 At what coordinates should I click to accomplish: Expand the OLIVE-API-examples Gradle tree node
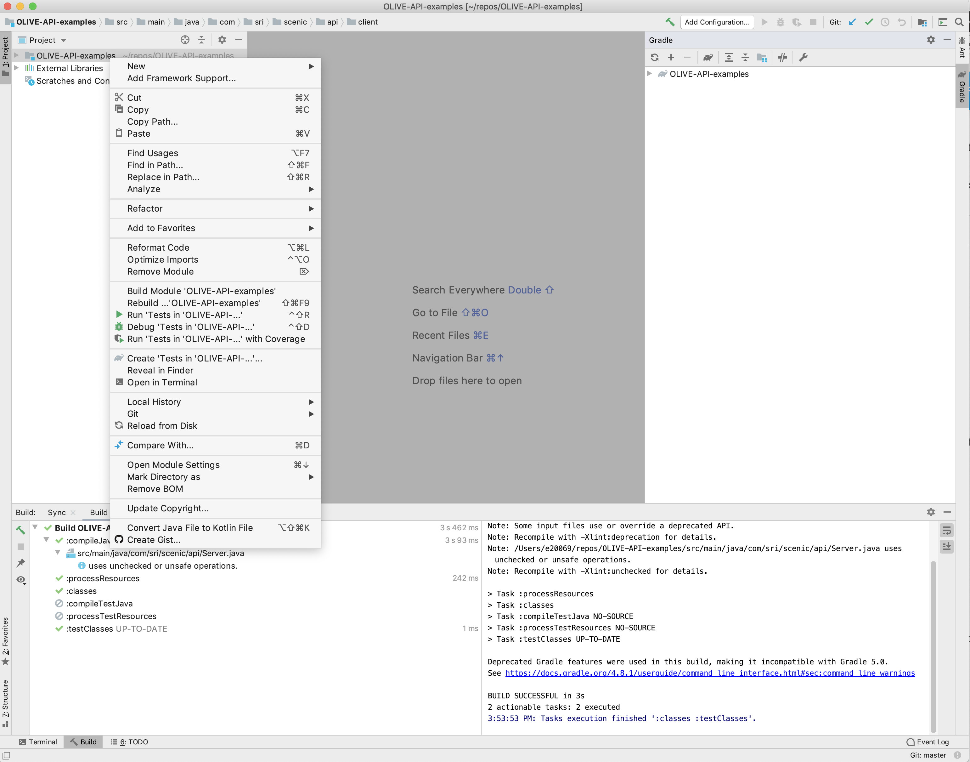pyautogui.click(x=652, y=73)
